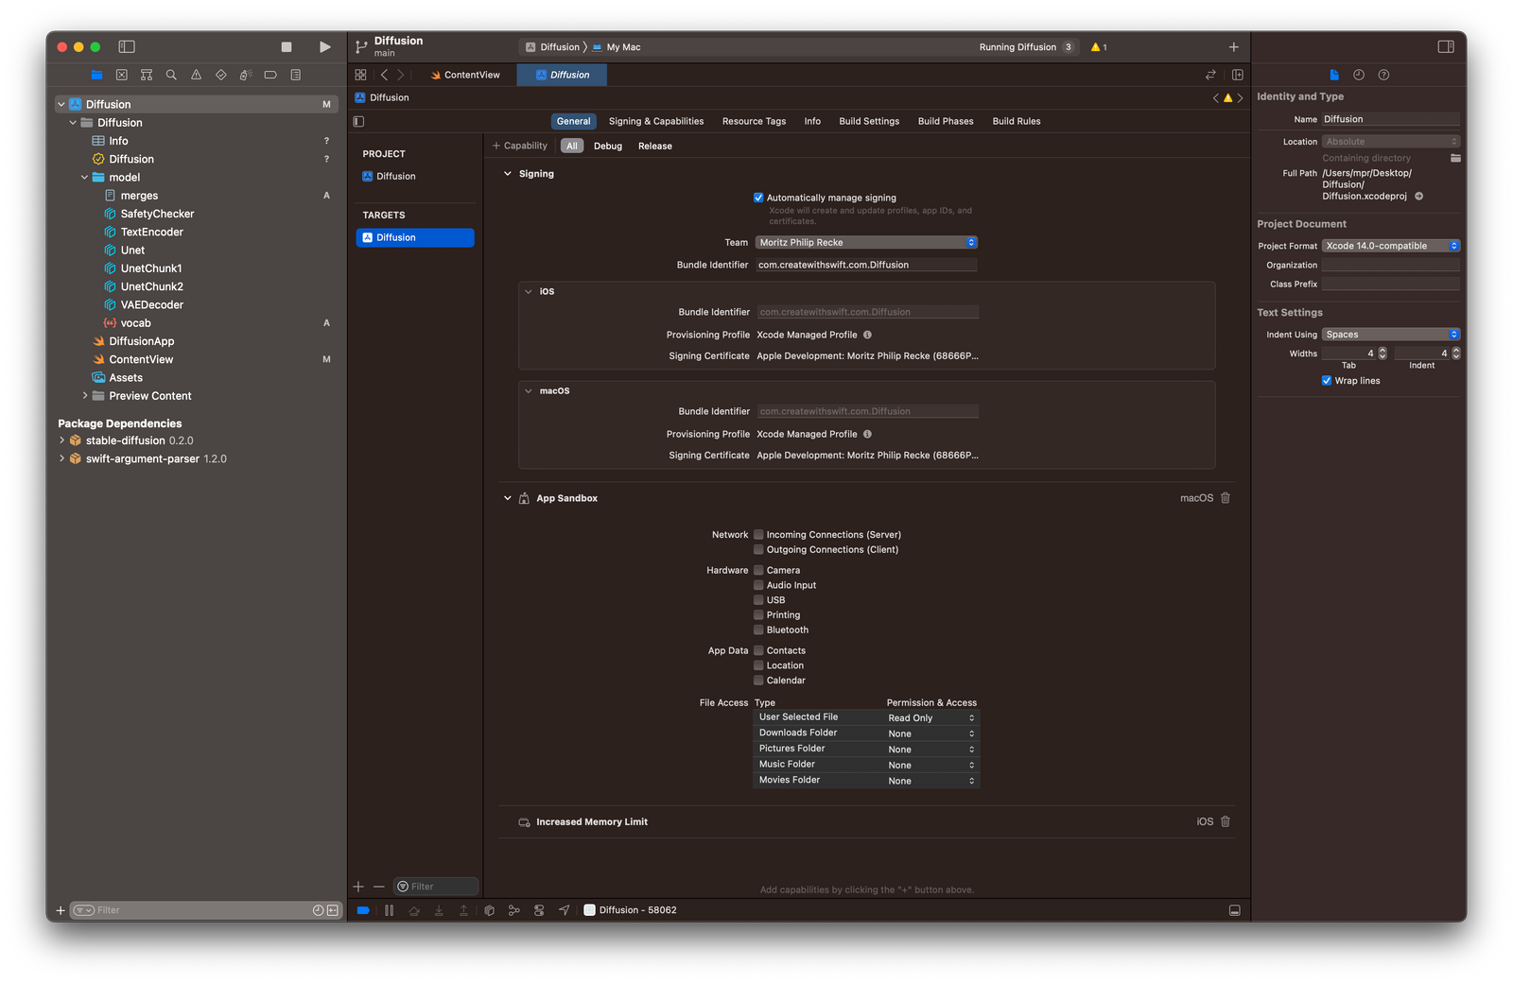
Task: Expand the stable-diffusion package
Action: click(62, 440)
